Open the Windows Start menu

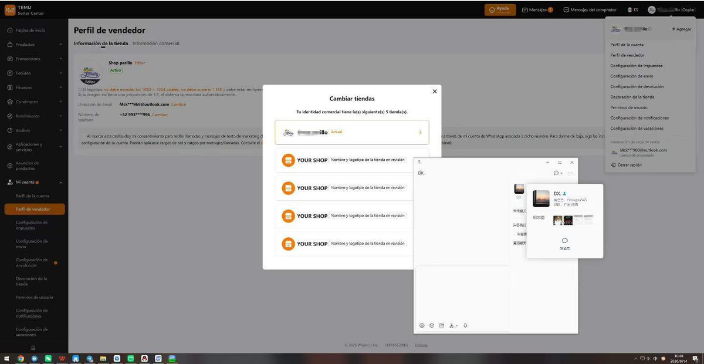click(7, 358)
